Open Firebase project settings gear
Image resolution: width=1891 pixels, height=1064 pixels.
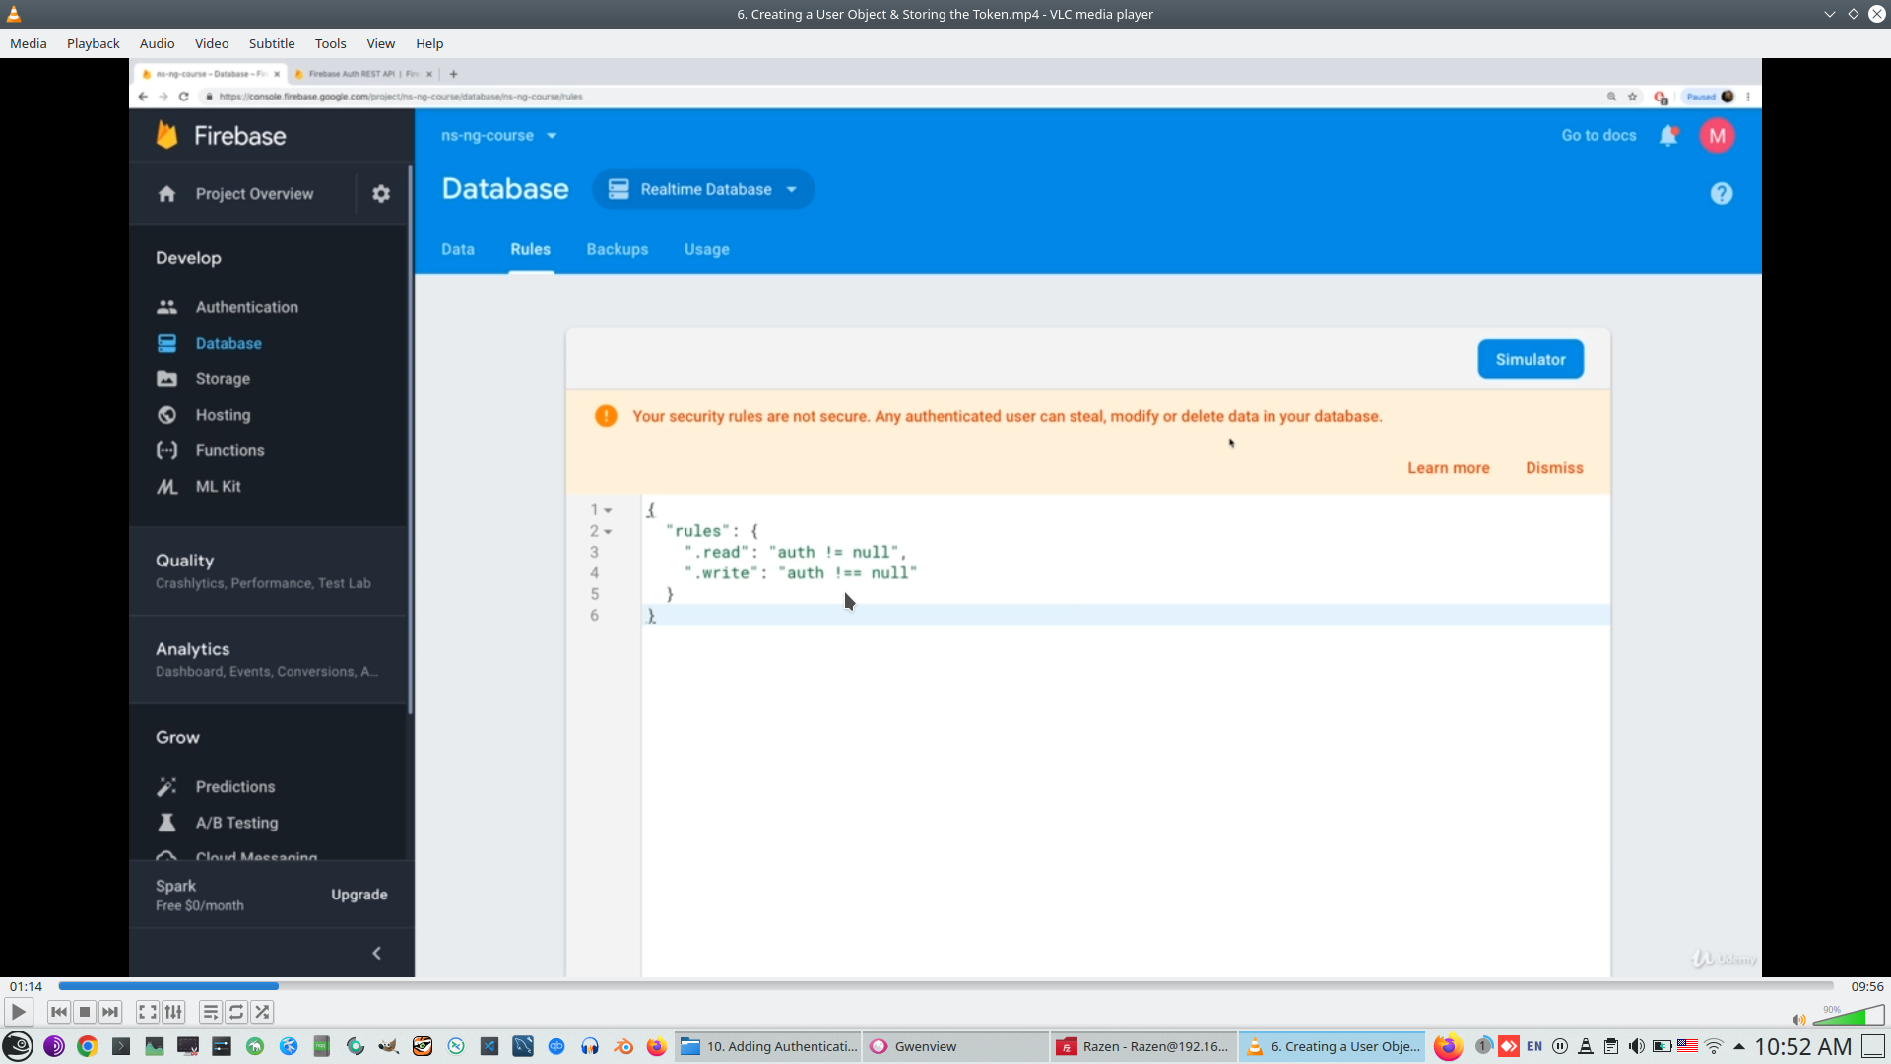pos(381,194)
